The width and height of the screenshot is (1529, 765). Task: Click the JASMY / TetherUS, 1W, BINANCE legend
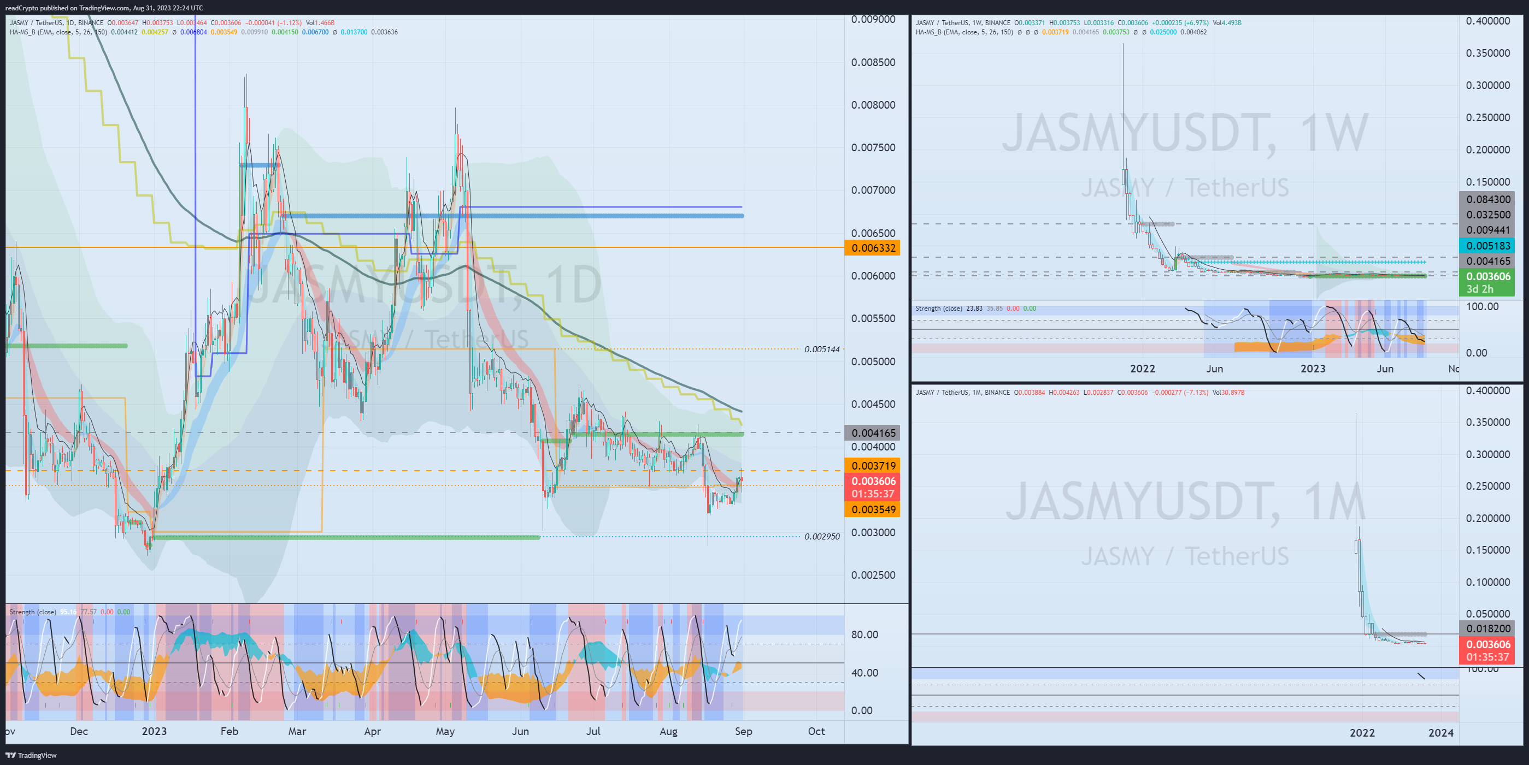[x=963, y=22]
